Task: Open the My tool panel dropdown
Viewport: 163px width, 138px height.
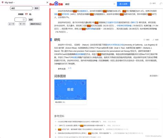Action: pyautogui.click(x=14, y=2)
